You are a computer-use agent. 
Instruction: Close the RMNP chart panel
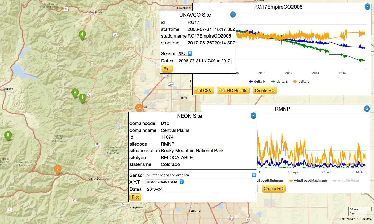367,109
